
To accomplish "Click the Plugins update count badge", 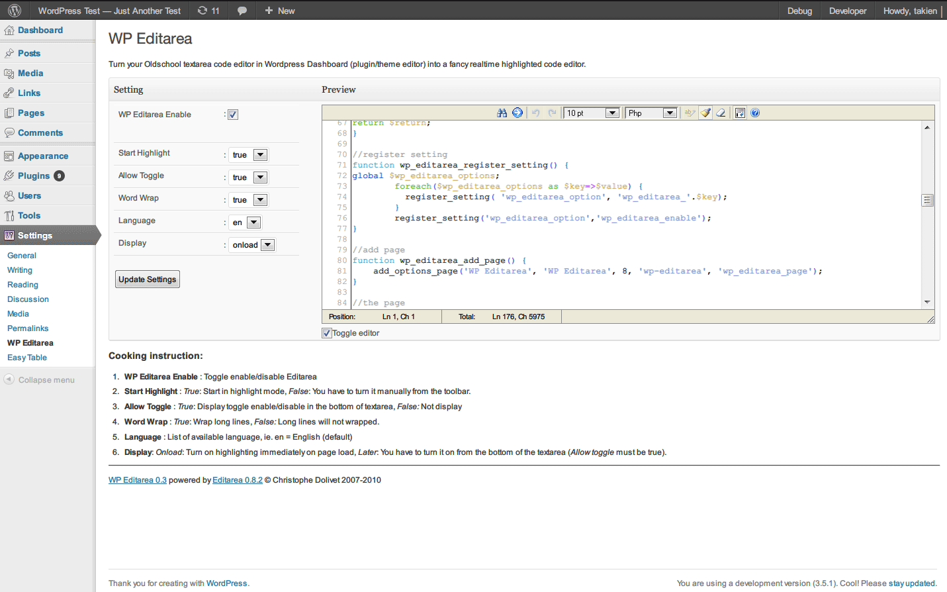I will click(60, 176).
